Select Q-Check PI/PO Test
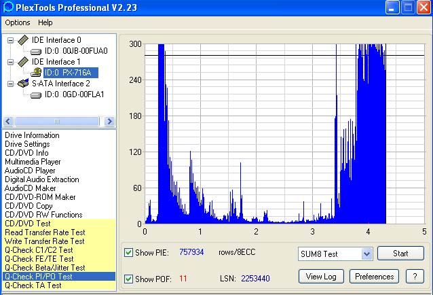 pyautogui.click(x=59, y=277)
